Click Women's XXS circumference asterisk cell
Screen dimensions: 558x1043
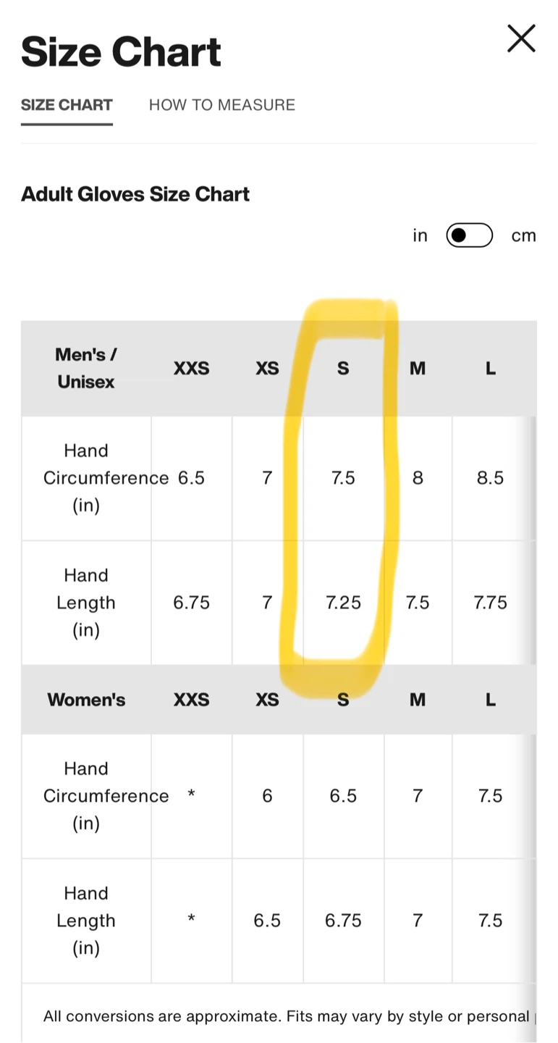pyautogui.click(x=191, y=796)
